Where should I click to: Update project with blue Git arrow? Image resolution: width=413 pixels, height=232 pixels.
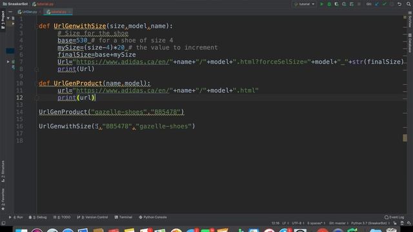pos(377,5)
